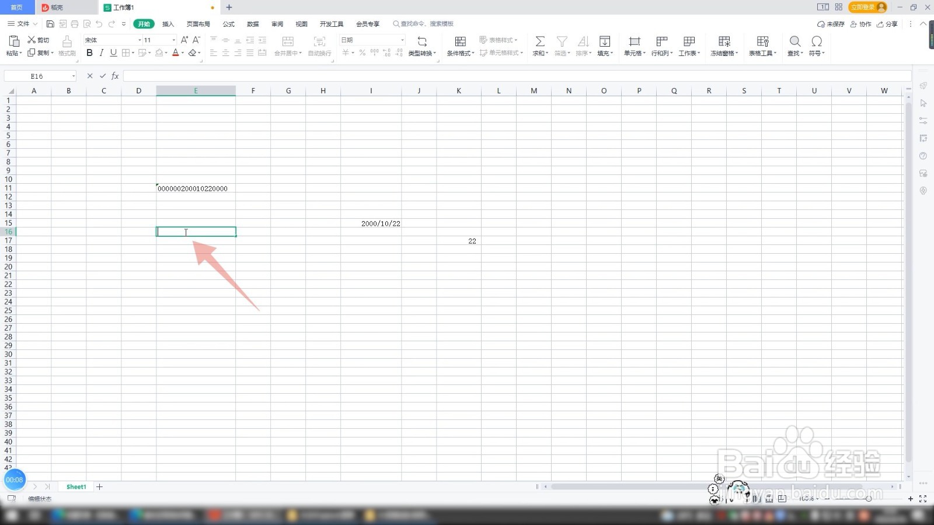Click the Share (分享) button
The height and width of the screenshot is (525, 934).
(887, 24)
